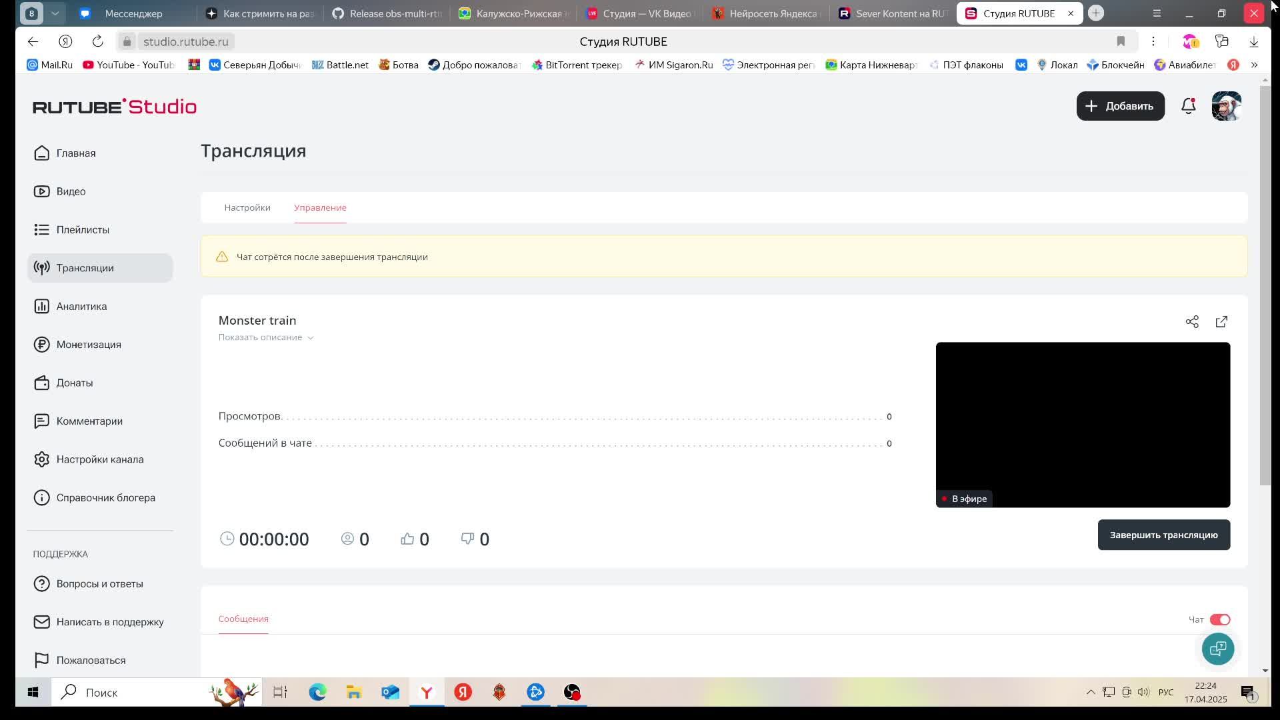Open Аналитика in the sidebar
1280x720 pixels.
click(x=81, y=307)
